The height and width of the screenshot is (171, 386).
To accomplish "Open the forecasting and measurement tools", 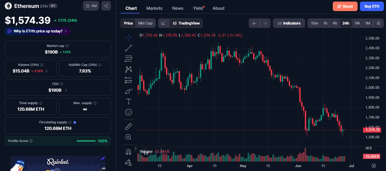I will [x=129, y=80].
